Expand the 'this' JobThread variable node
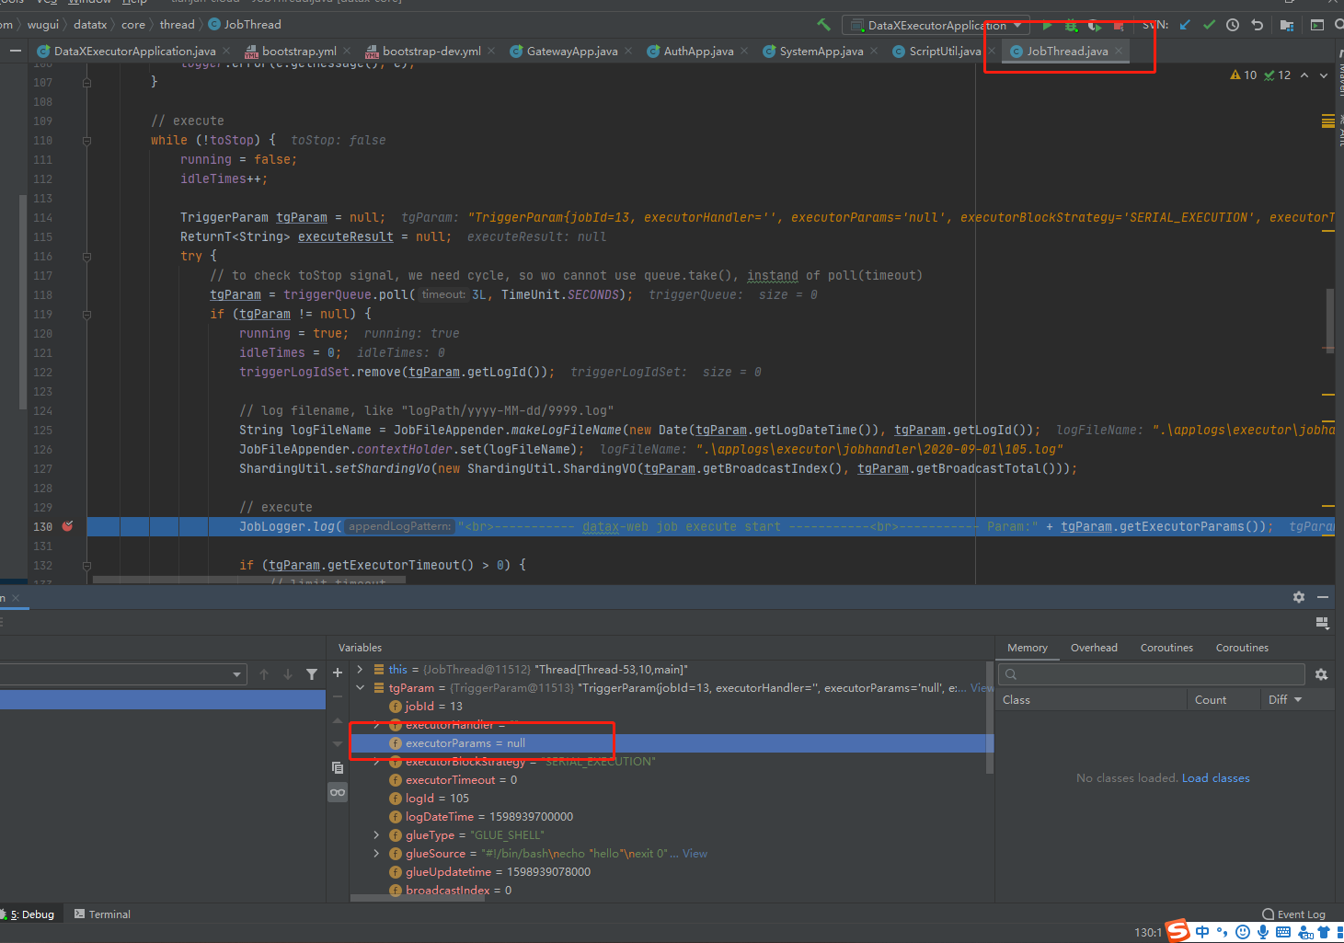 coord(360,669)
